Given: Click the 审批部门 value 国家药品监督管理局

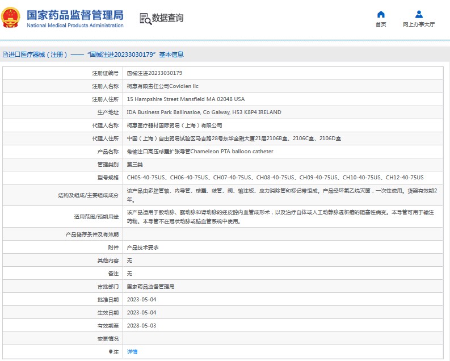Looking at the screenshot, I should click(x=150, y=287).
